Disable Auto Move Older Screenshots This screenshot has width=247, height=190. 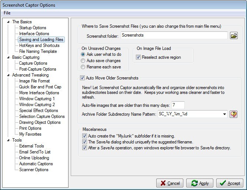[x=82, y=78]
